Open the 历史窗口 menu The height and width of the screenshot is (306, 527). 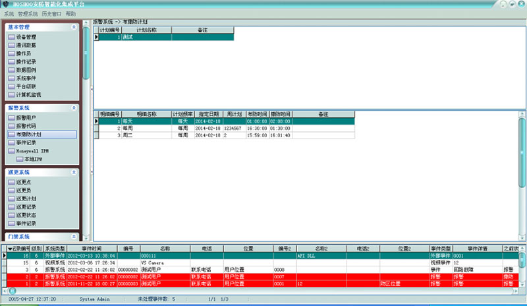[51, 13]
